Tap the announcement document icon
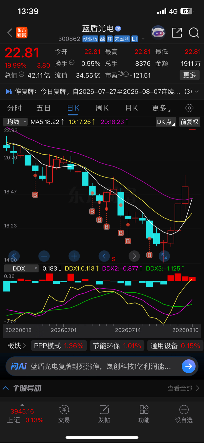 point(9,92)
